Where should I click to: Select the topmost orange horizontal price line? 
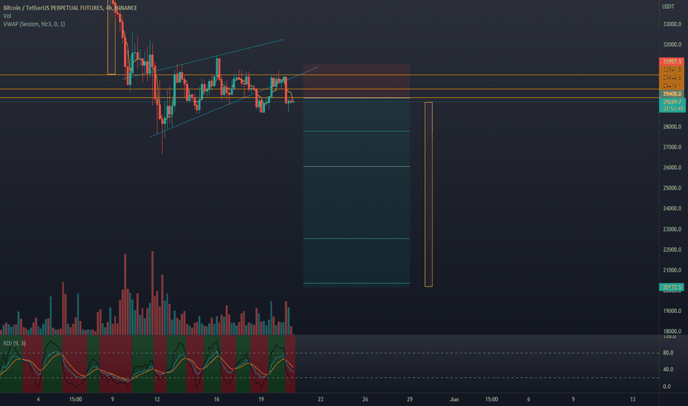(329, 75)
